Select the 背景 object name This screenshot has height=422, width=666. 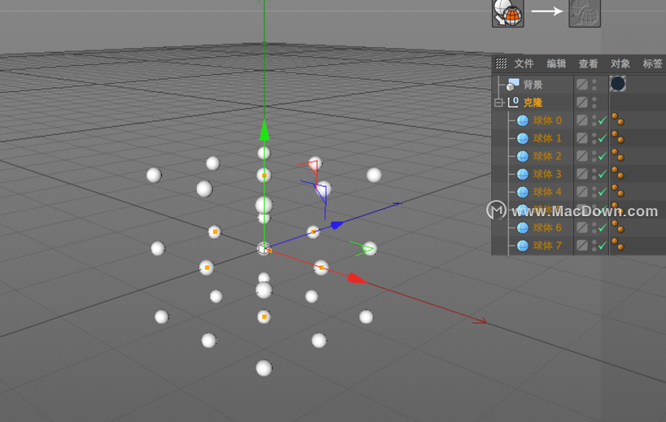[533, 85]
